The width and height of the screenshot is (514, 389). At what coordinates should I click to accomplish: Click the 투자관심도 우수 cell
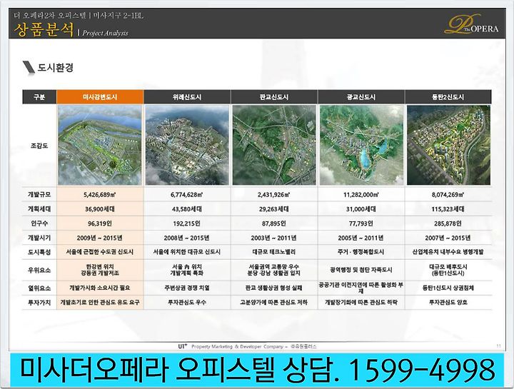[187, 303]
